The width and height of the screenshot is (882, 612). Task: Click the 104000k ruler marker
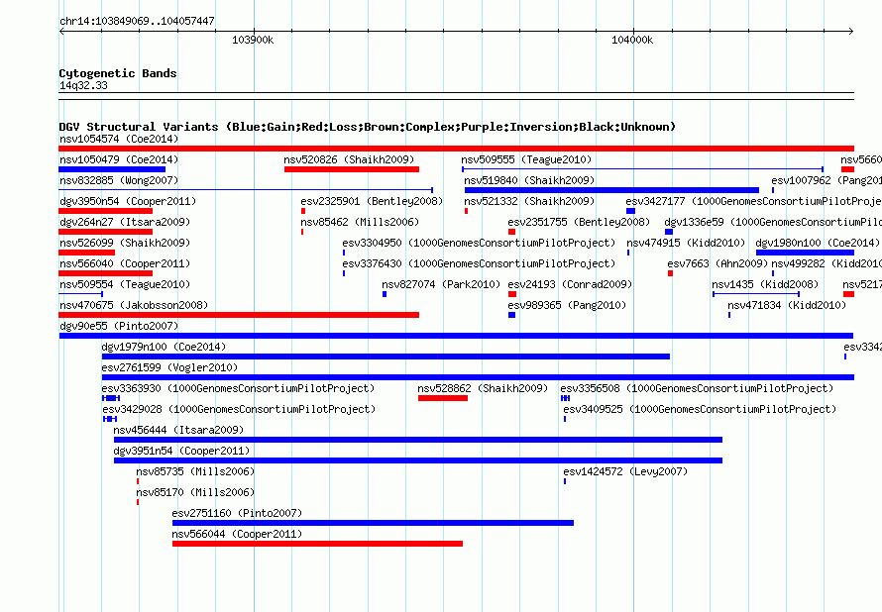632,40
